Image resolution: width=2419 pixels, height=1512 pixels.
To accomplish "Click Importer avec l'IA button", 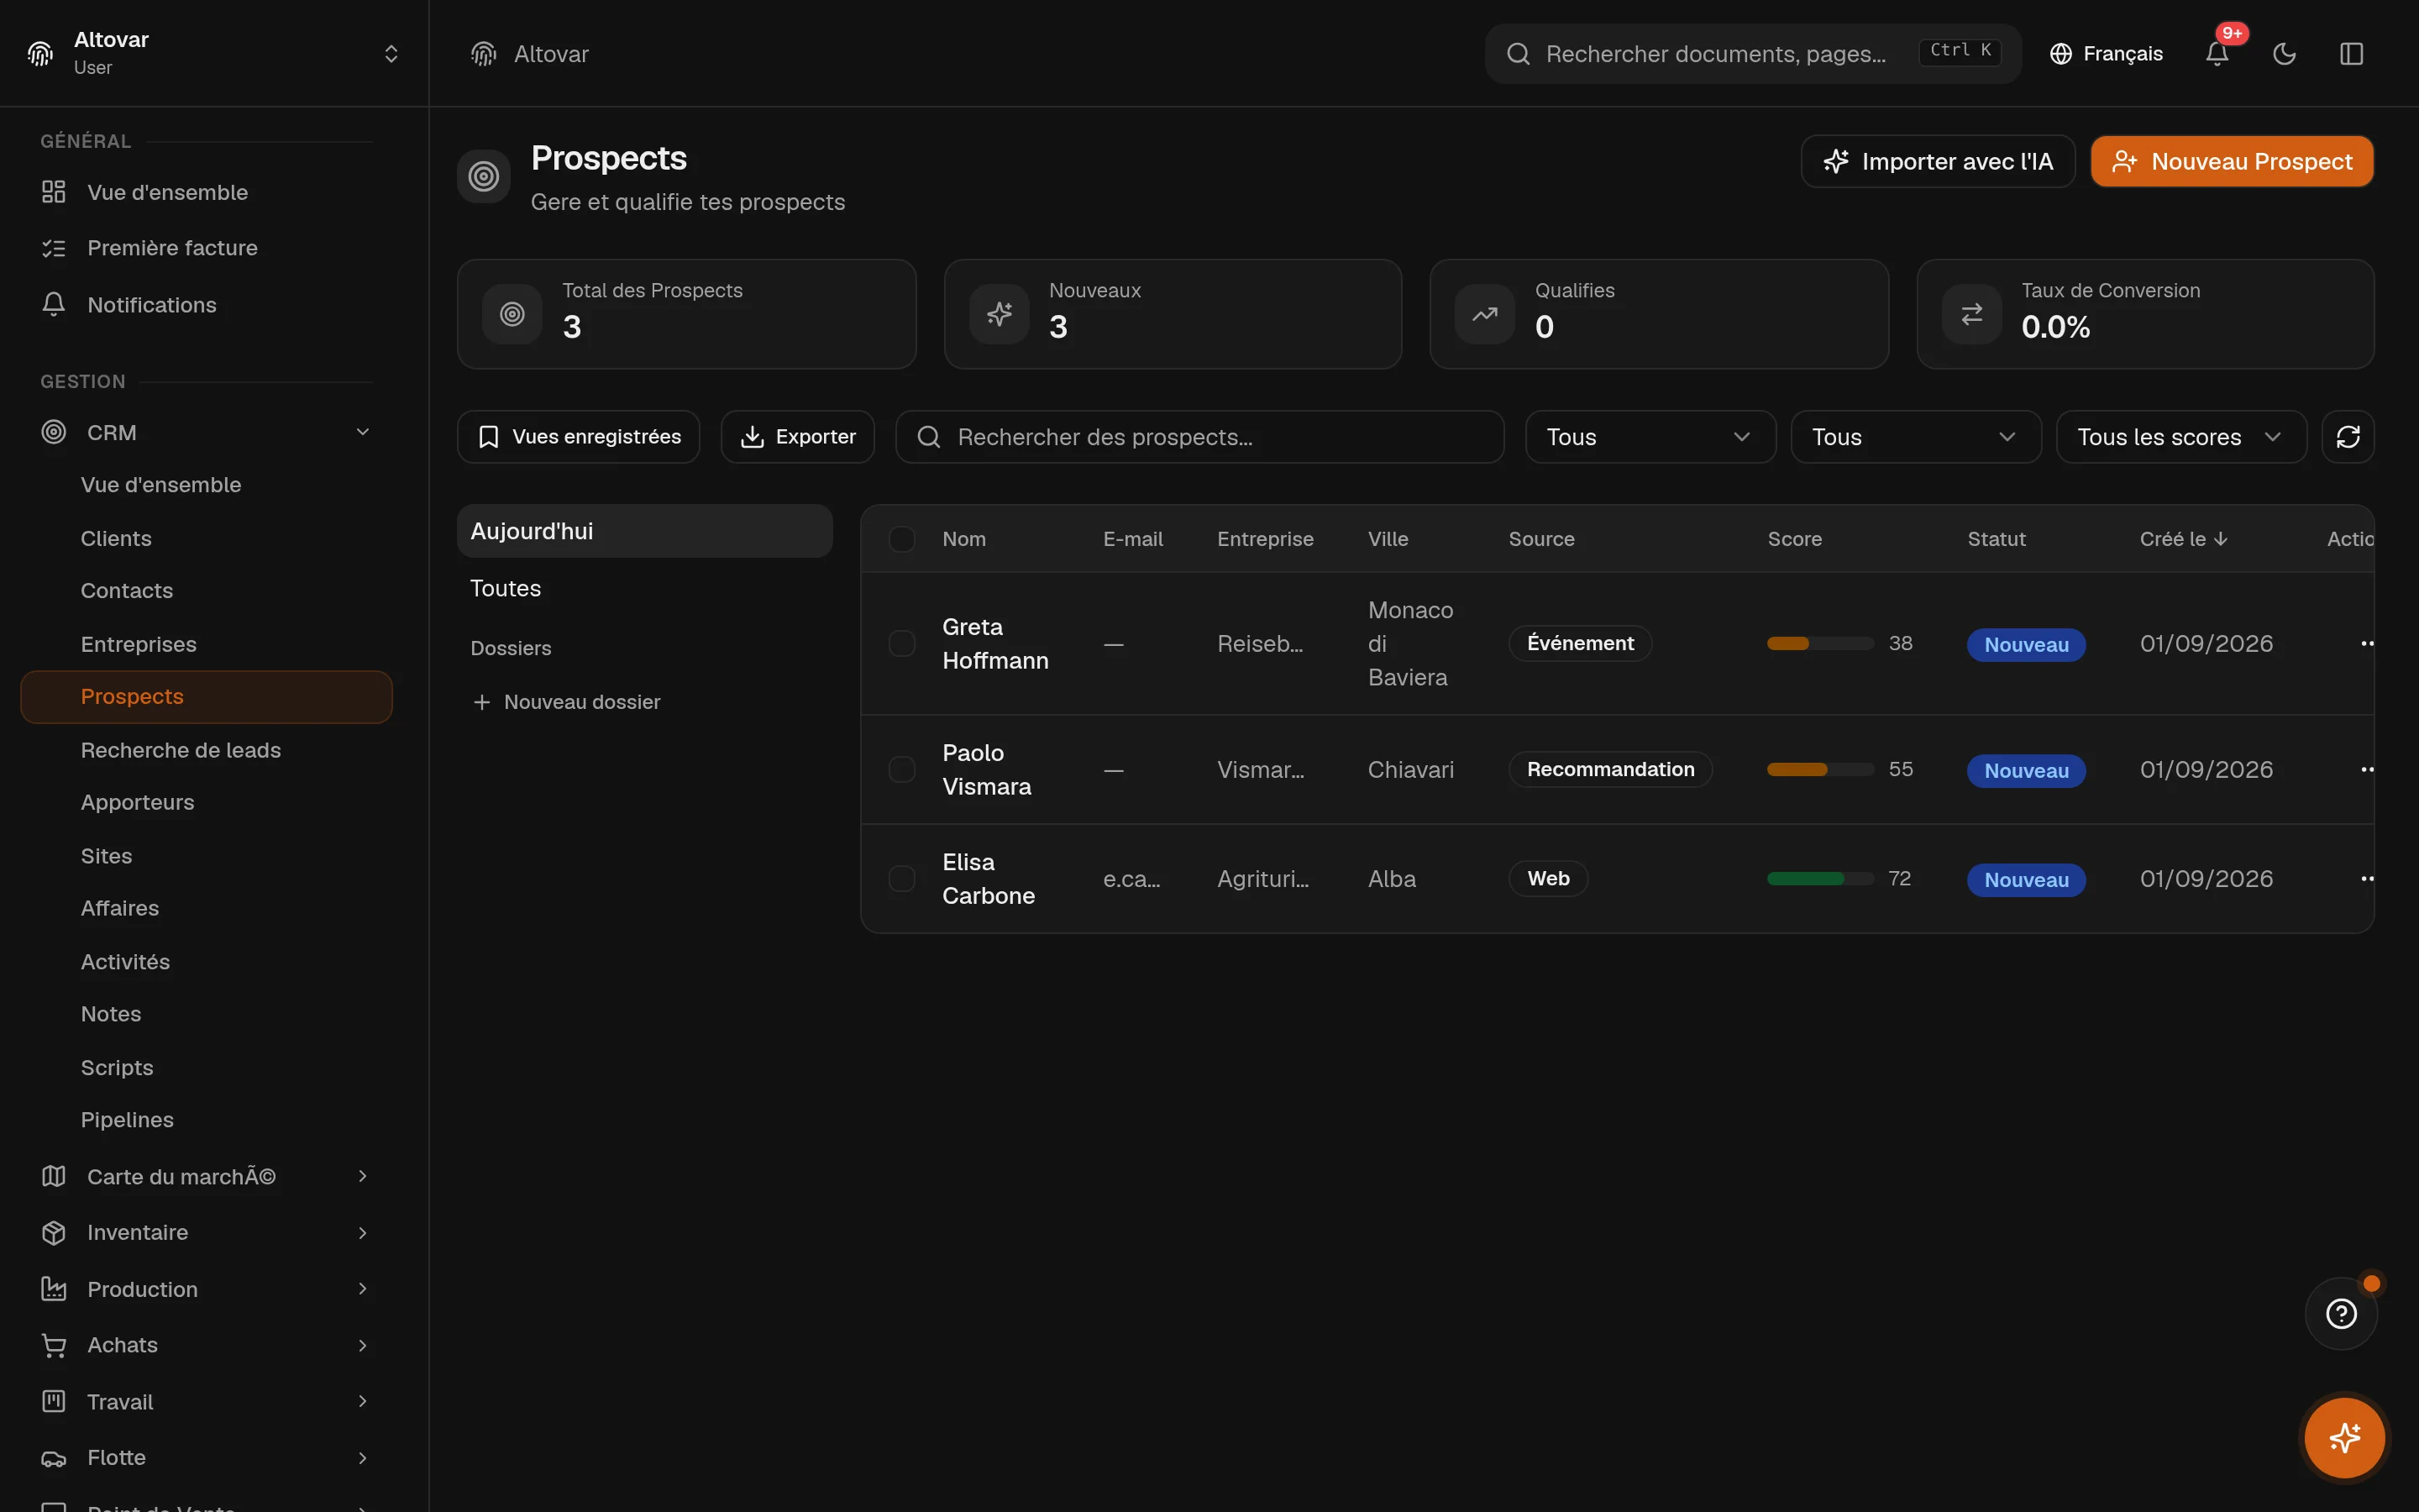I will click(x=1937, y=161).
